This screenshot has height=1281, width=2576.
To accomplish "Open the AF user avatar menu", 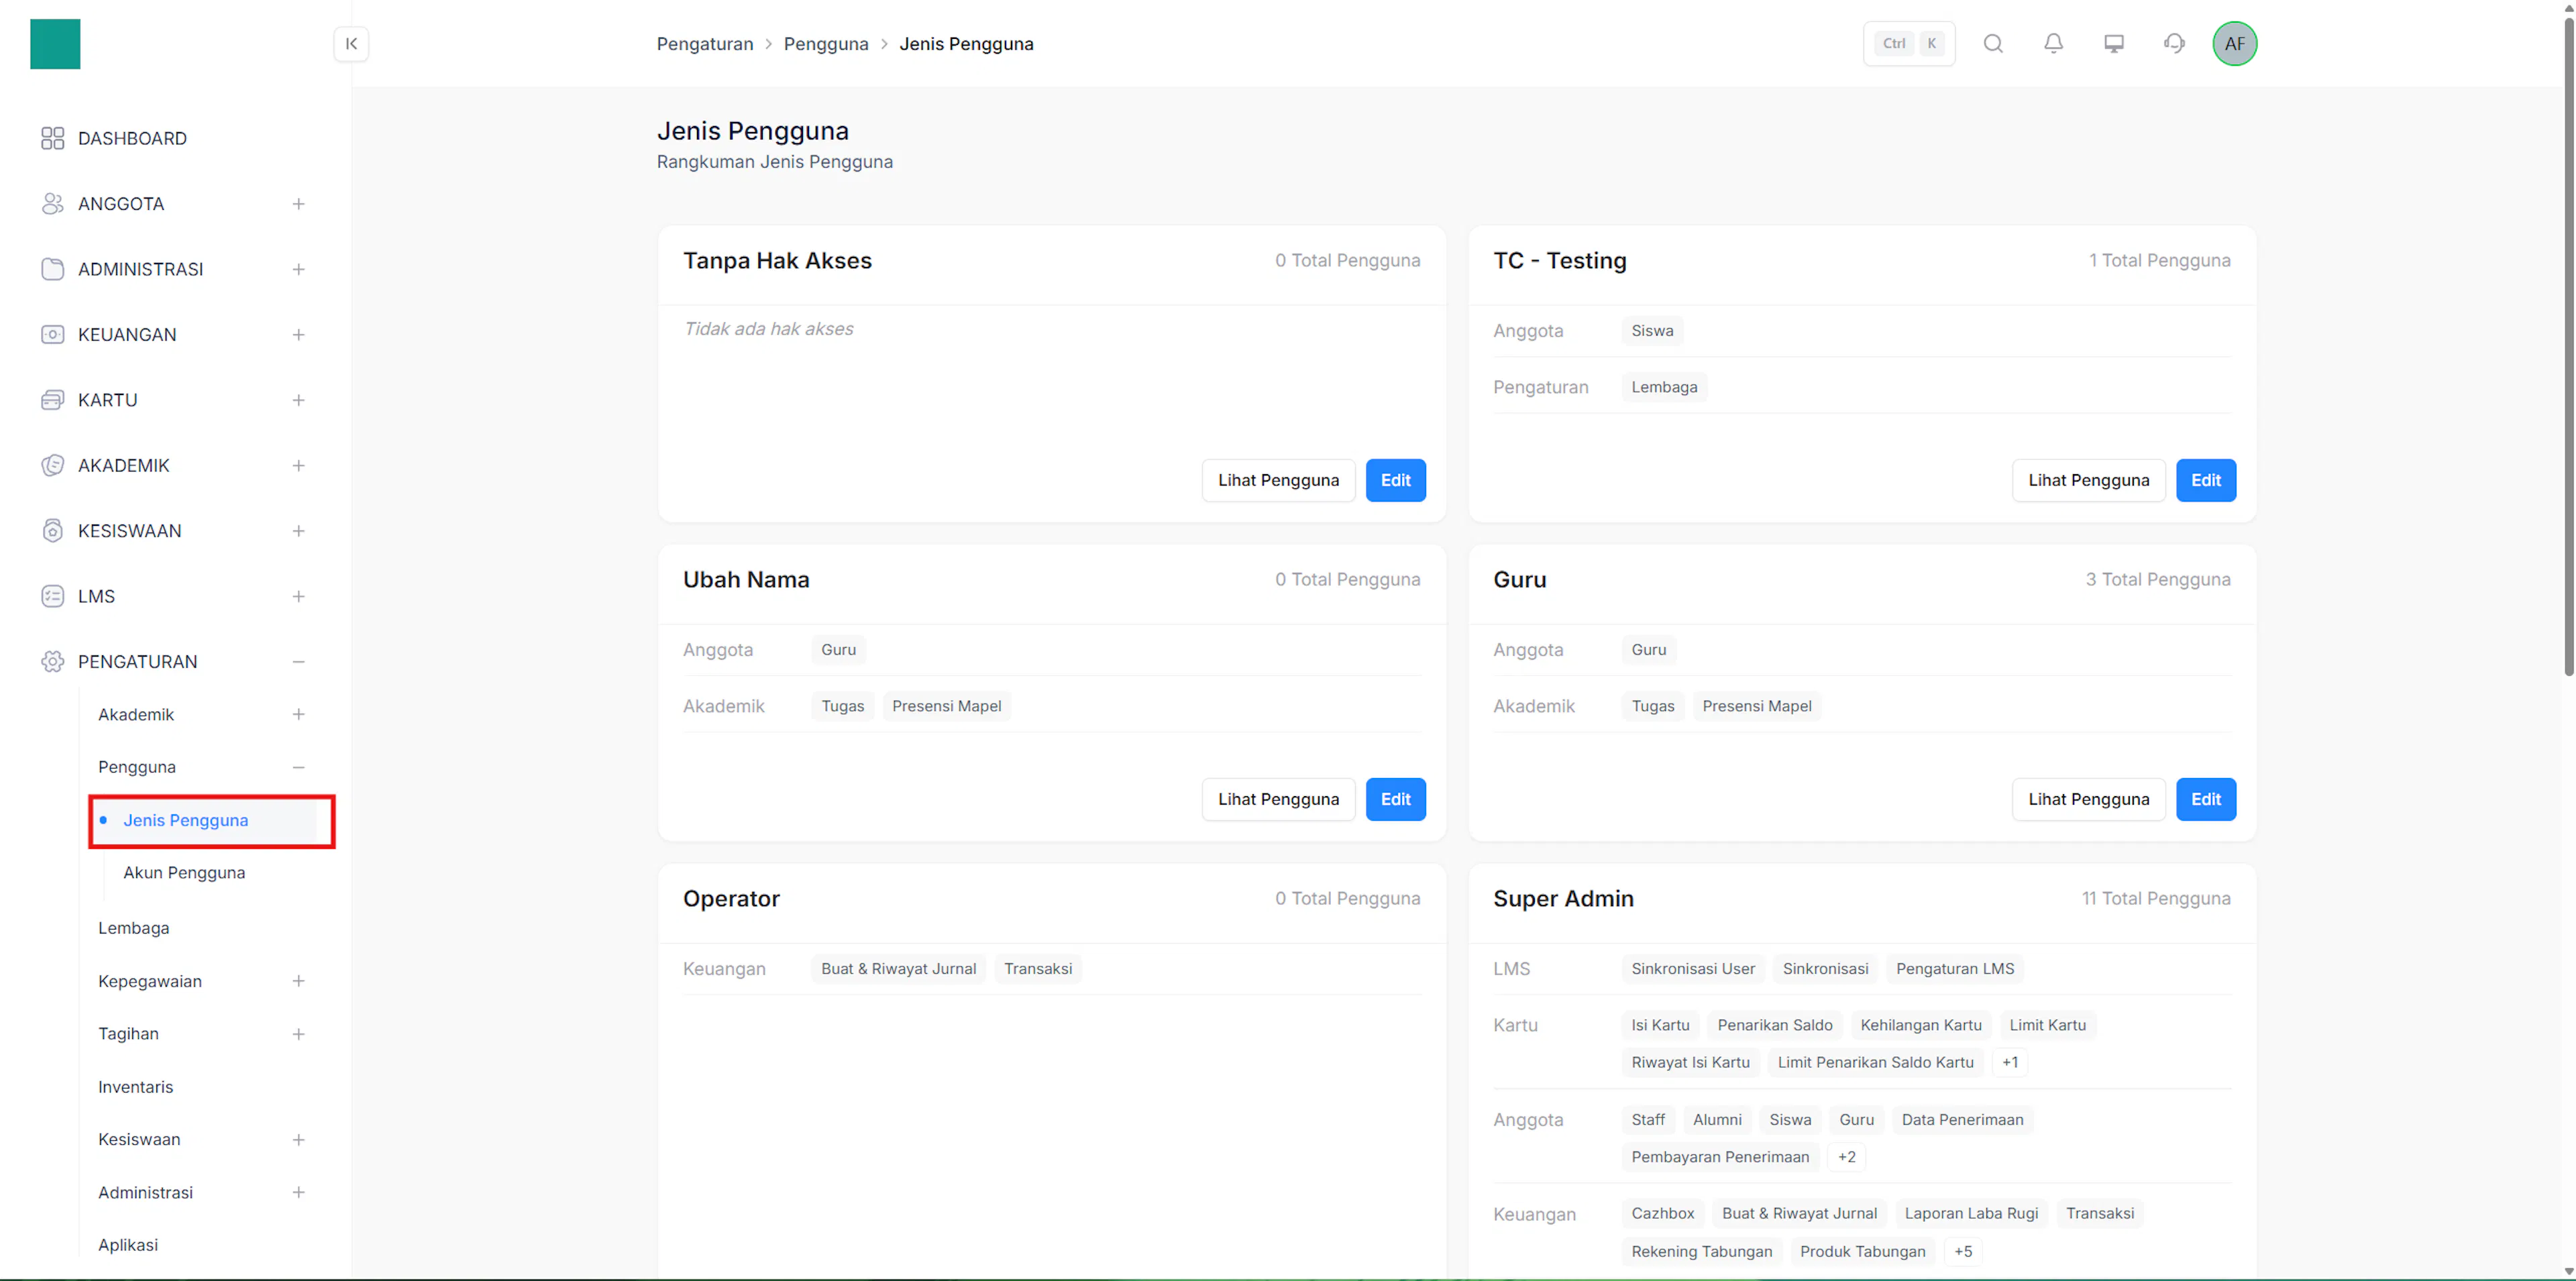I will click(2235, 44).
